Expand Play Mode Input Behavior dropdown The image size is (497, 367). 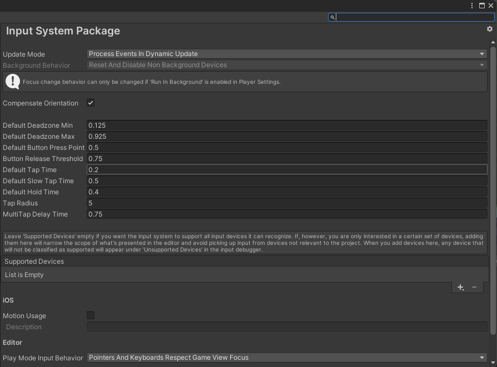point(287,358)
